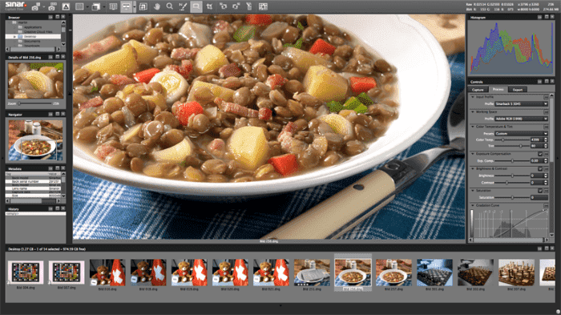Viewport: 561px width, 315px height.
Task: Pick the white balance eyedropper tool
Action: (183, 6)
